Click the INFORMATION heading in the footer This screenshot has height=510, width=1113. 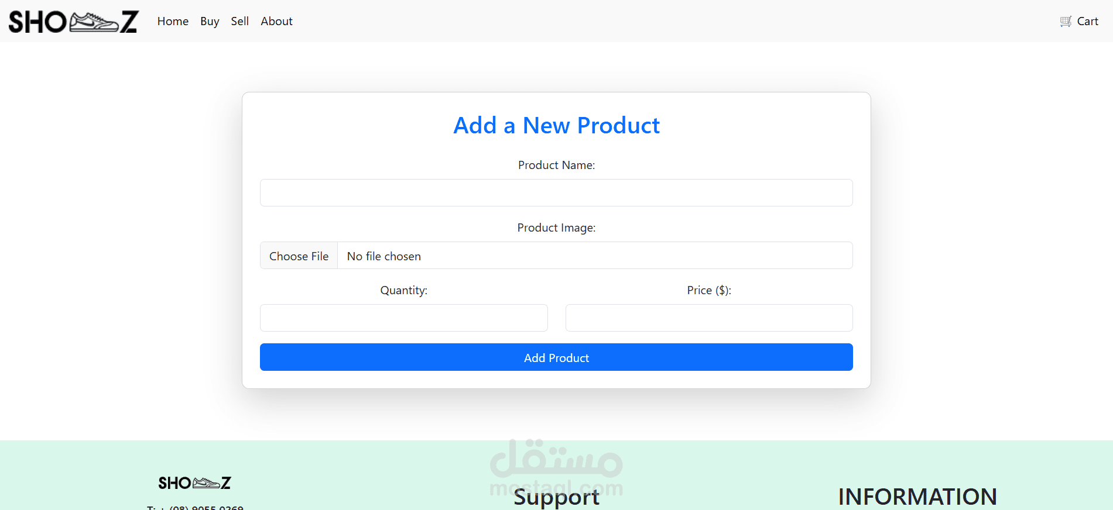click(917, 497)
